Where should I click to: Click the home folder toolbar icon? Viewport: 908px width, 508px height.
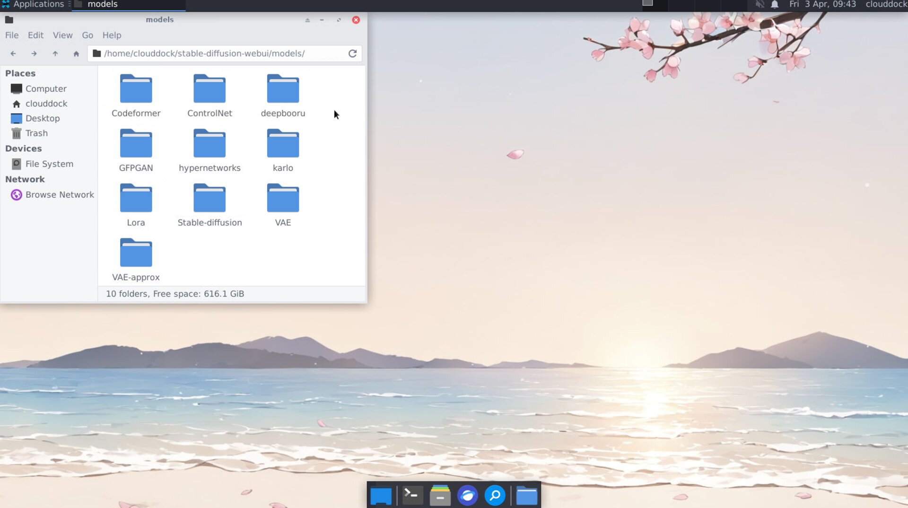click(76, 53)
